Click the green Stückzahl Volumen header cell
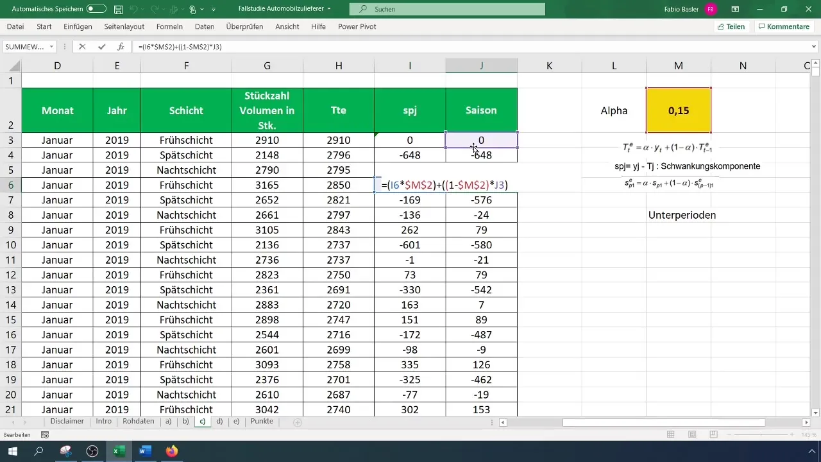Viewport: 821px width, 462px height. [x=267, y=110]
